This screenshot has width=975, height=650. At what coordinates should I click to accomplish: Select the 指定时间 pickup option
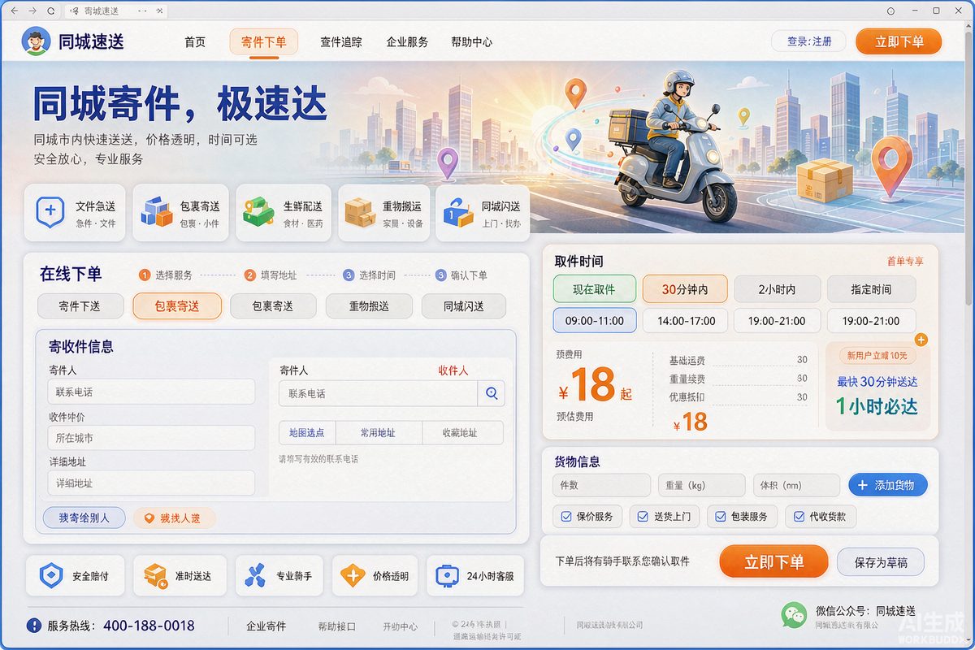click(x=871, y=289)
